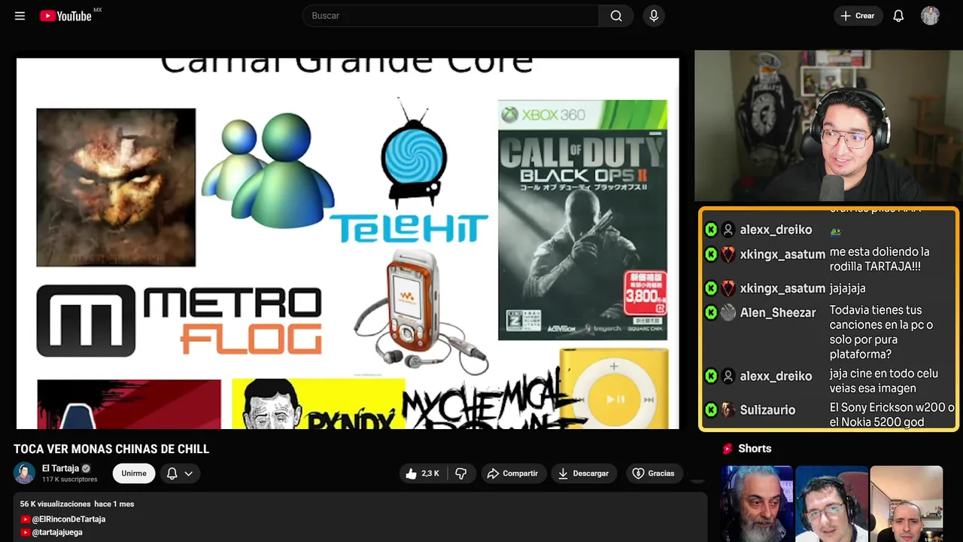963x542 pixels.
Task: Click the Compartir share button
Action: click(512, 473)
